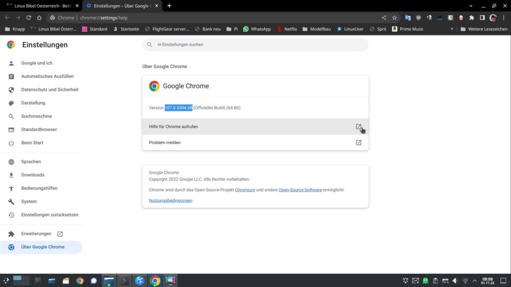This screenshot has width=511, height=287.
Task: Open the application launcher in taskbar
Action: (x=6, y=281)
